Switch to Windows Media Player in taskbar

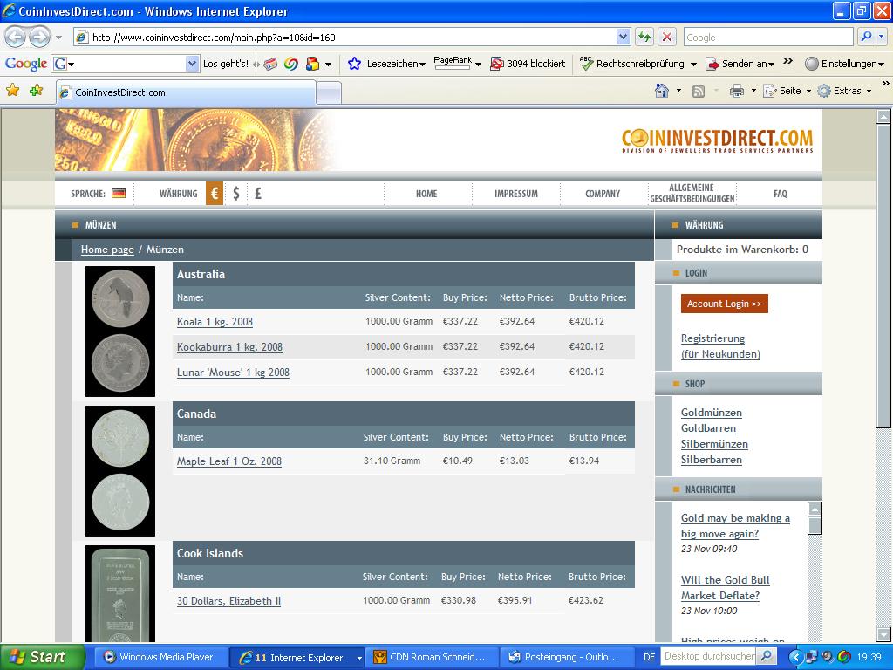[x=160, y=657]
